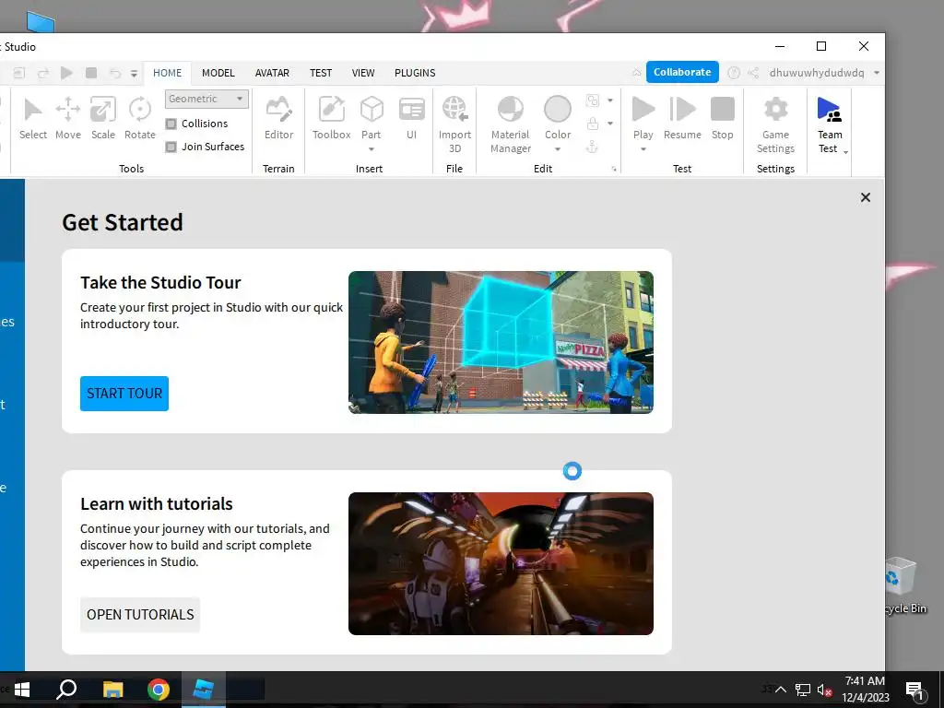Viewport: 944px width, 708px height.
Task: Click the anchor icon in Edit group
Action: 593,147
